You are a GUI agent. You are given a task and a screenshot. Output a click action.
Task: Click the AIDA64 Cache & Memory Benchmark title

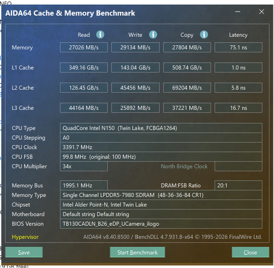click(x=70, y=13)
